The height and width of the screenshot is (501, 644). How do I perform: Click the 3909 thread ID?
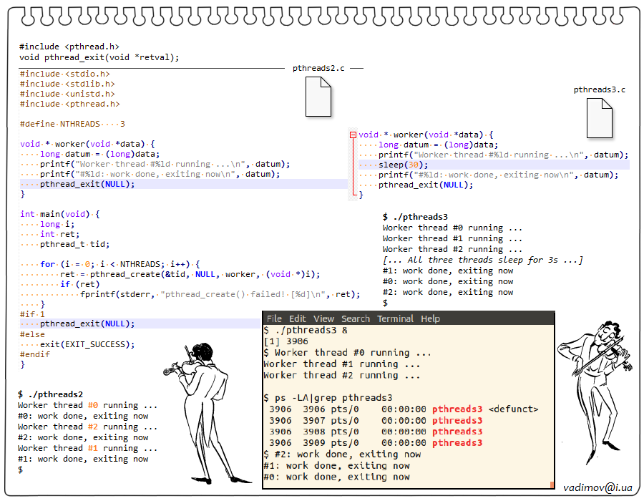pyautogui.click(x=314, y=443)
